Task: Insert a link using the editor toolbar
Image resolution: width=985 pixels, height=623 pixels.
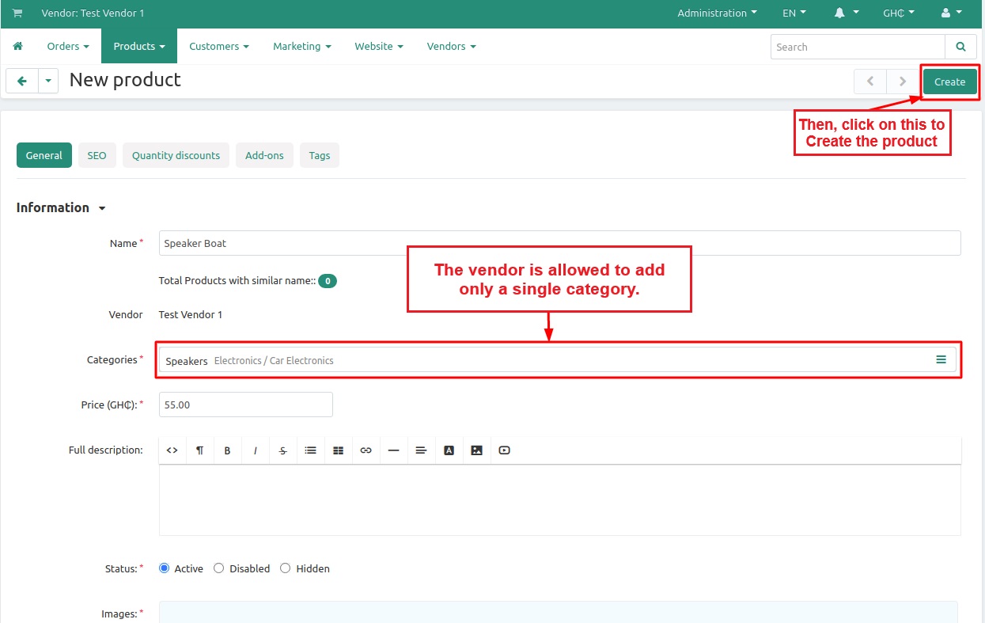Action: [x=366, y=450]
